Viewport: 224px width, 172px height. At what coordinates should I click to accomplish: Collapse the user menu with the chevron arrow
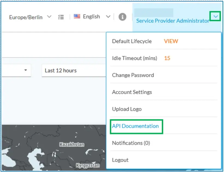tap(216, 17)
